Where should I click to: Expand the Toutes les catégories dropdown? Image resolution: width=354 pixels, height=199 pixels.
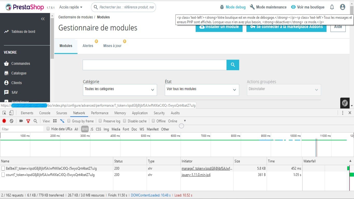click(120, 90)
